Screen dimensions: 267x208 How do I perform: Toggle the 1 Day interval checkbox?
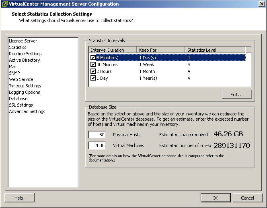point(93,78)
